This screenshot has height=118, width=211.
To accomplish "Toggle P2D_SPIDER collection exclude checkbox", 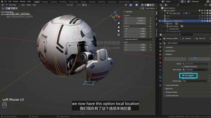I will (x=199, y=10).
